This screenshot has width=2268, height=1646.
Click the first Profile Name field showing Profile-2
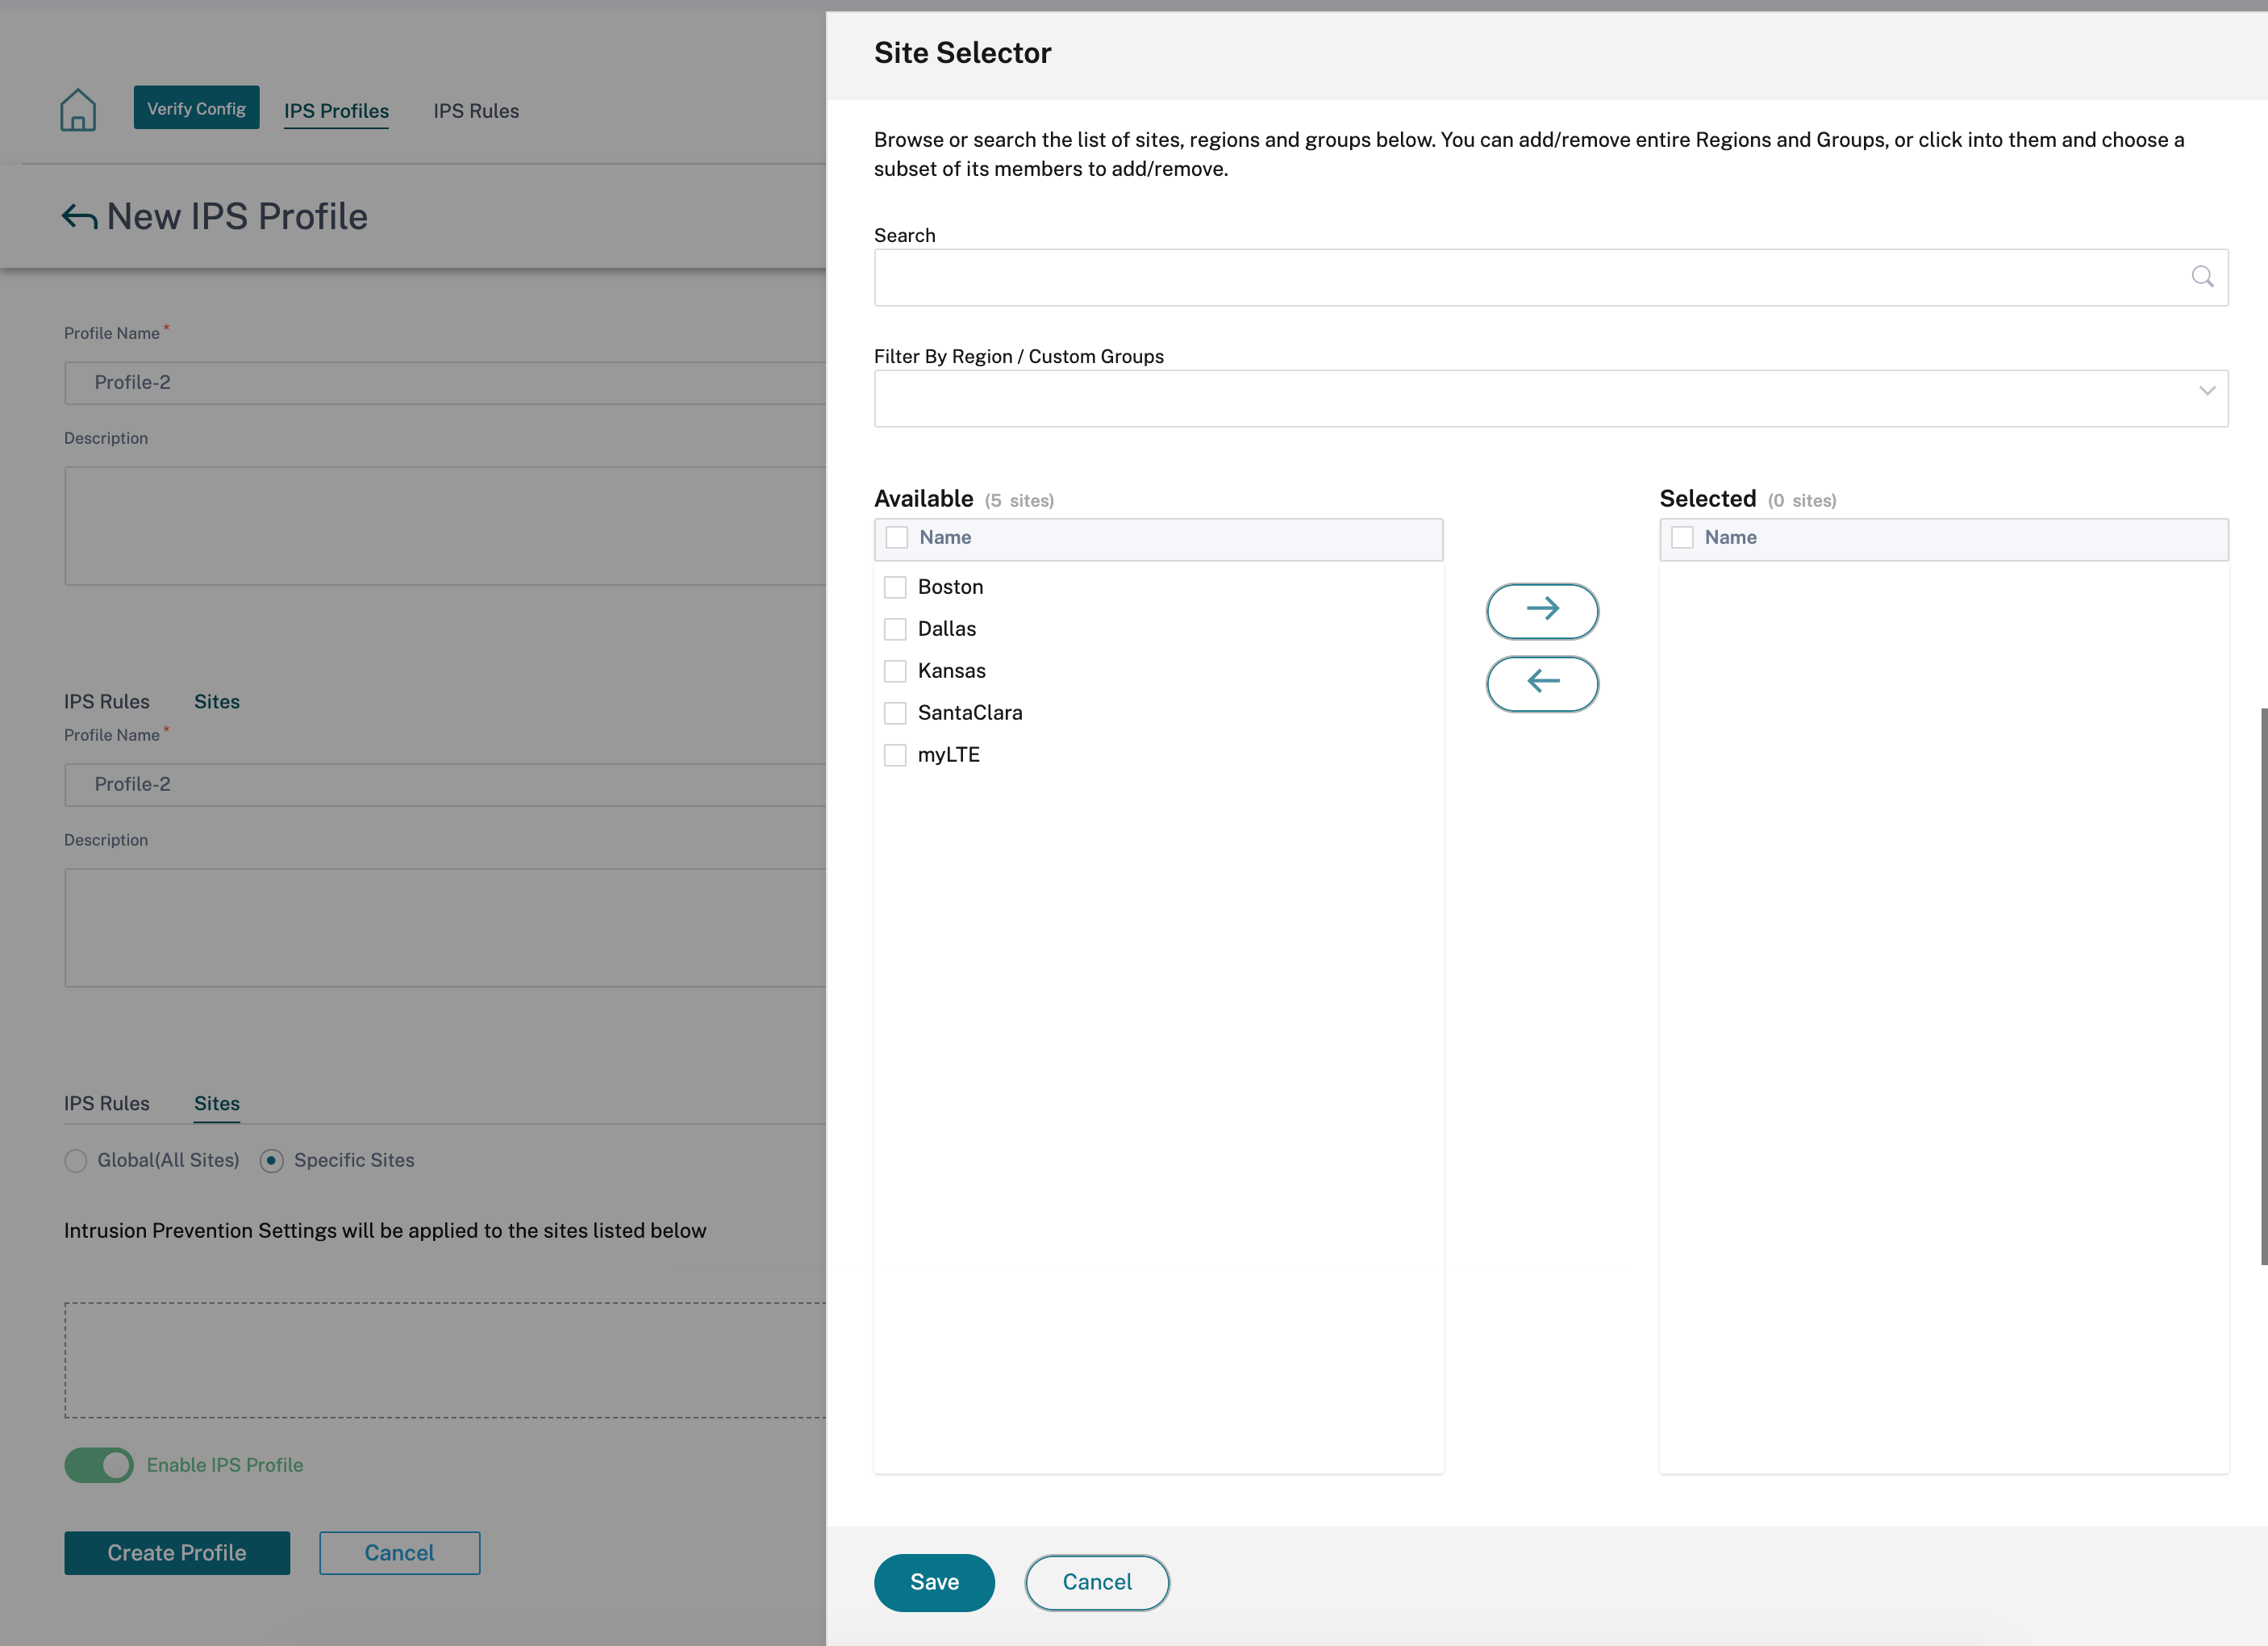[x=445, y=383]
